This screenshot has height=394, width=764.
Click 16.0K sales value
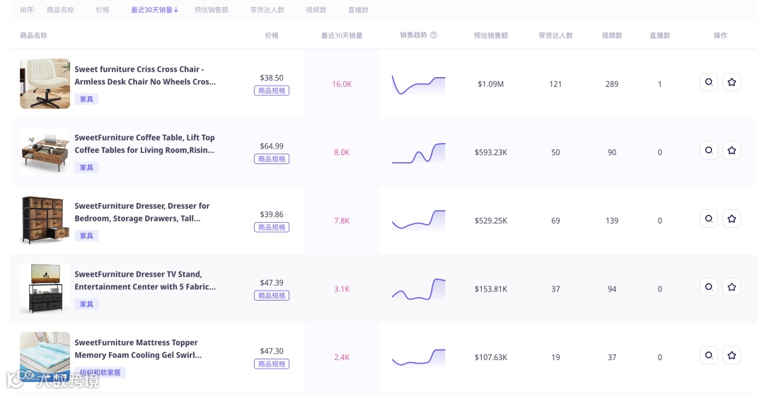pos(342,84)
